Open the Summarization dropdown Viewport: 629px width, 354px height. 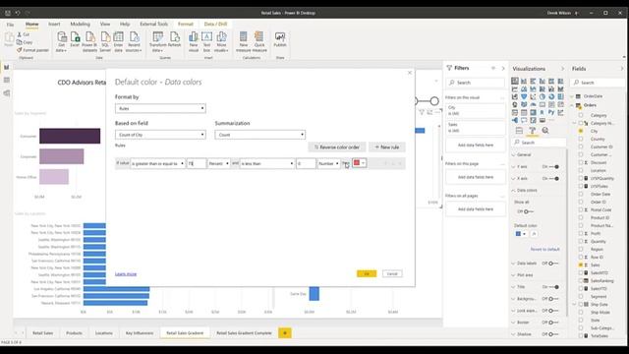click(259, 135)
